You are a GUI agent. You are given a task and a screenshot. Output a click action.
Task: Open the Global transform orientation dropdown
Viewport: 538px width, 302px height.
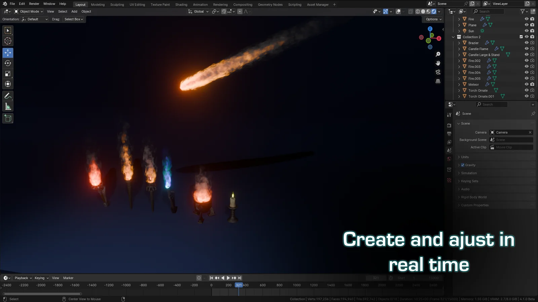[198, 11]
